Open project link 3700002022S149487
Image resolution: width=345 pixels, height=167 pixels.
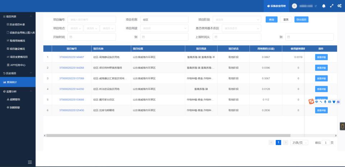(71, 57)
